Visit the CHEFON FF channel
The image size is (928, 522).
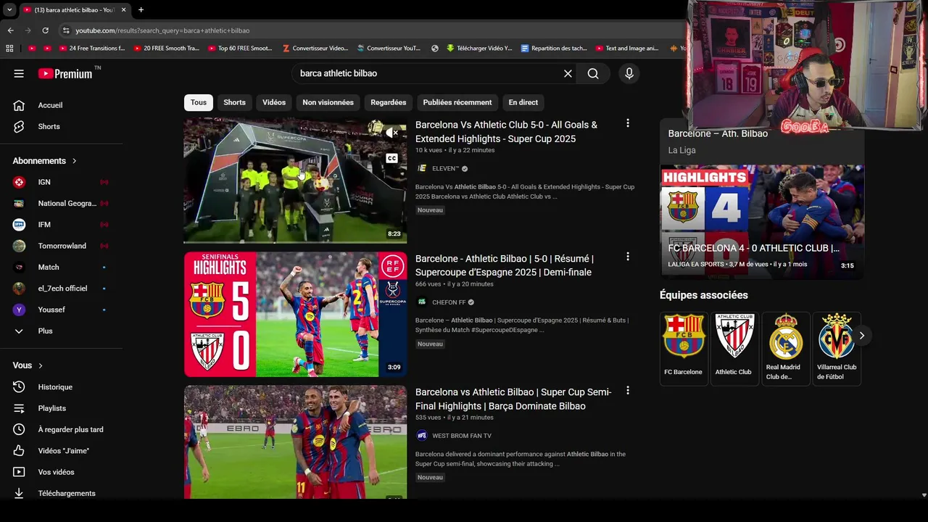click(449, 302)
